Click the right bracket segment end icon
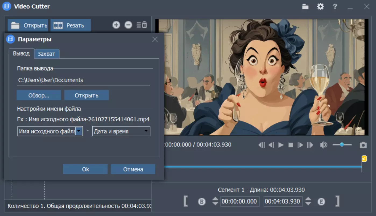This screenshot has height=216, width=376. (x=337, y=201)
